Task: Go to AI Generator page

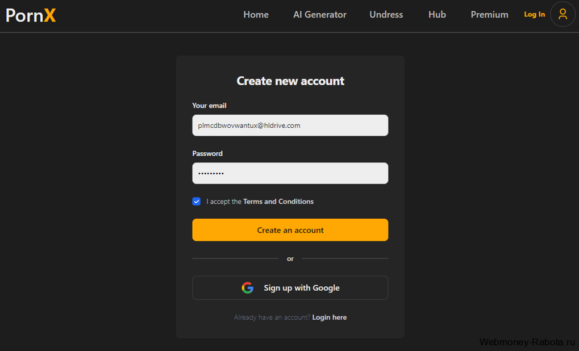Action: coord(320,14)
